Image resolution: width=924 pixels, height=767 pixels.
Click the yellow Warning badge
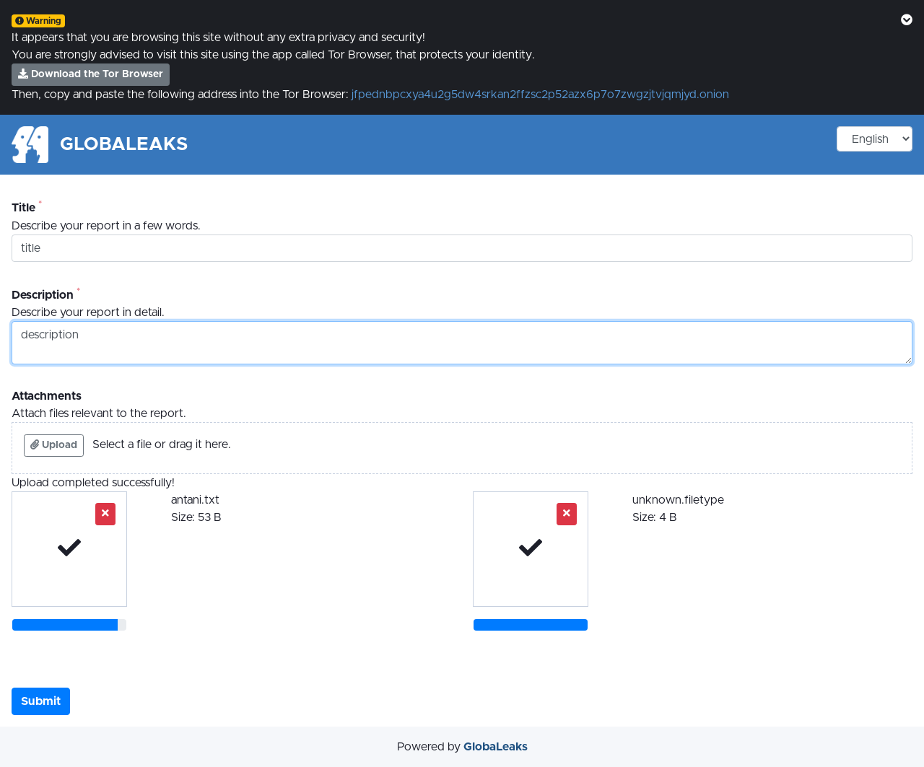[38, 21]
